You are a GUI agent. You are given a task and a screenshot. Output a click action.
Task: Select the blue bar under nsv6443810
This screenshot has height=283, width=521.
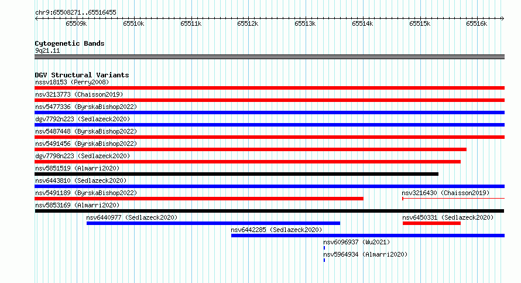pyautogui.click(x=269, y=186)
